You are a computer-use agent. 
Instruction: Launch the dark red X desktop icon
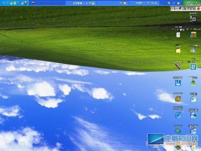click(178, 67)
